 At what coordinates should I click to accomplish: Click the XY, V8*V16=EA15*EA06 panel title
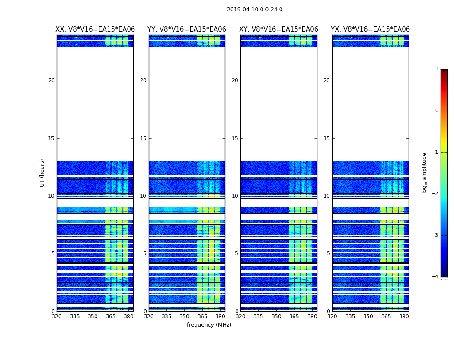pyautogui.click(x=278, y=29)
